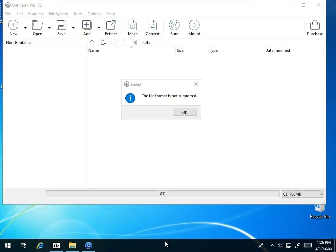Open an image with the Open icon
The image size is (336, 252).
click(37, 25)
